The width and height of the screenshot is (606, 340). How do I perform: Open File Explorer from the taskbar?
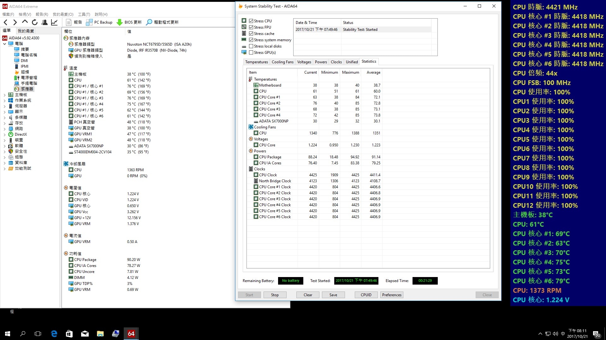point(100,333)
